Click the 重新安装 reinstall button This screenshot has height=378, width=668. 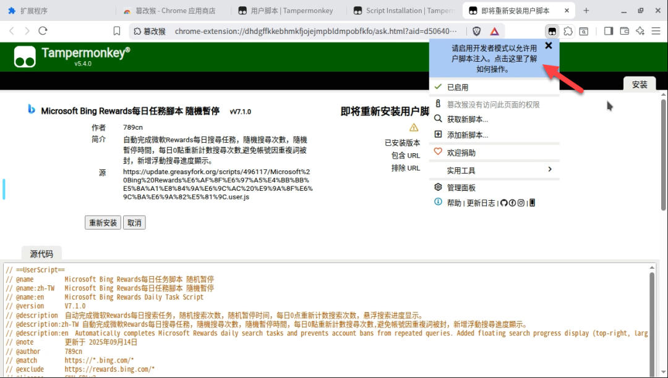coord(103,223)
